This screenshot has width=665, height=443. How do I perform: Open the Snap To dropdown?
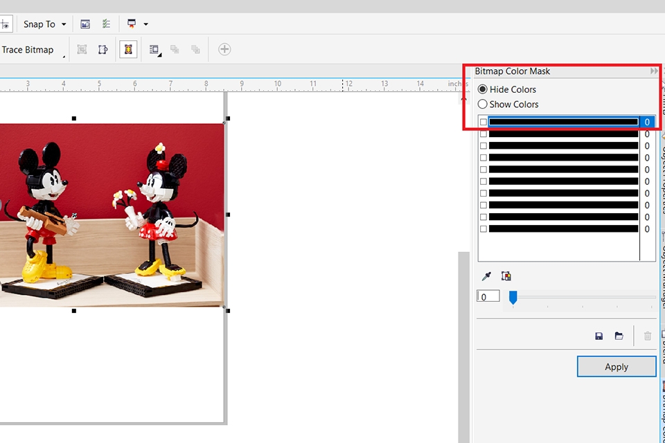44,24
